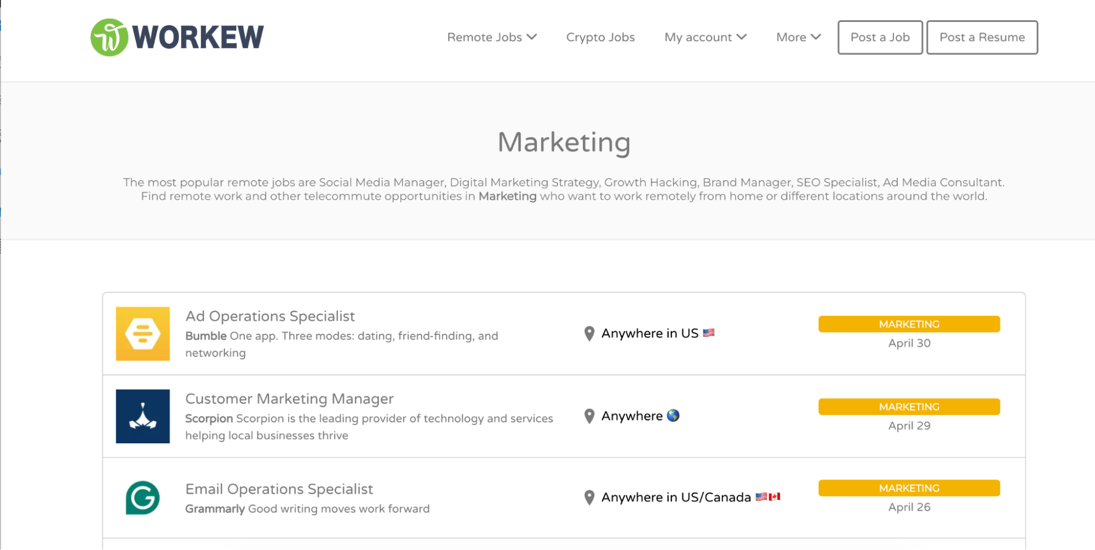Open the Bumble company logo

tap(143, 334)
